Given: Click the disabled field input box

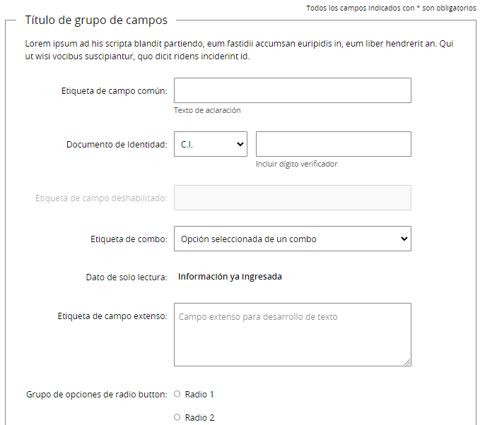Looking at the screenshot, I should pos(292,198).
